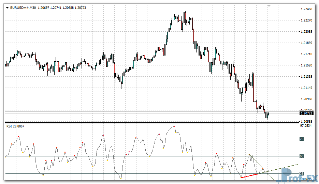319x184 pixels.
Task: Select the RSI 29.8057 indicator label
Action: pyautogui.click(x=15, y=126)
